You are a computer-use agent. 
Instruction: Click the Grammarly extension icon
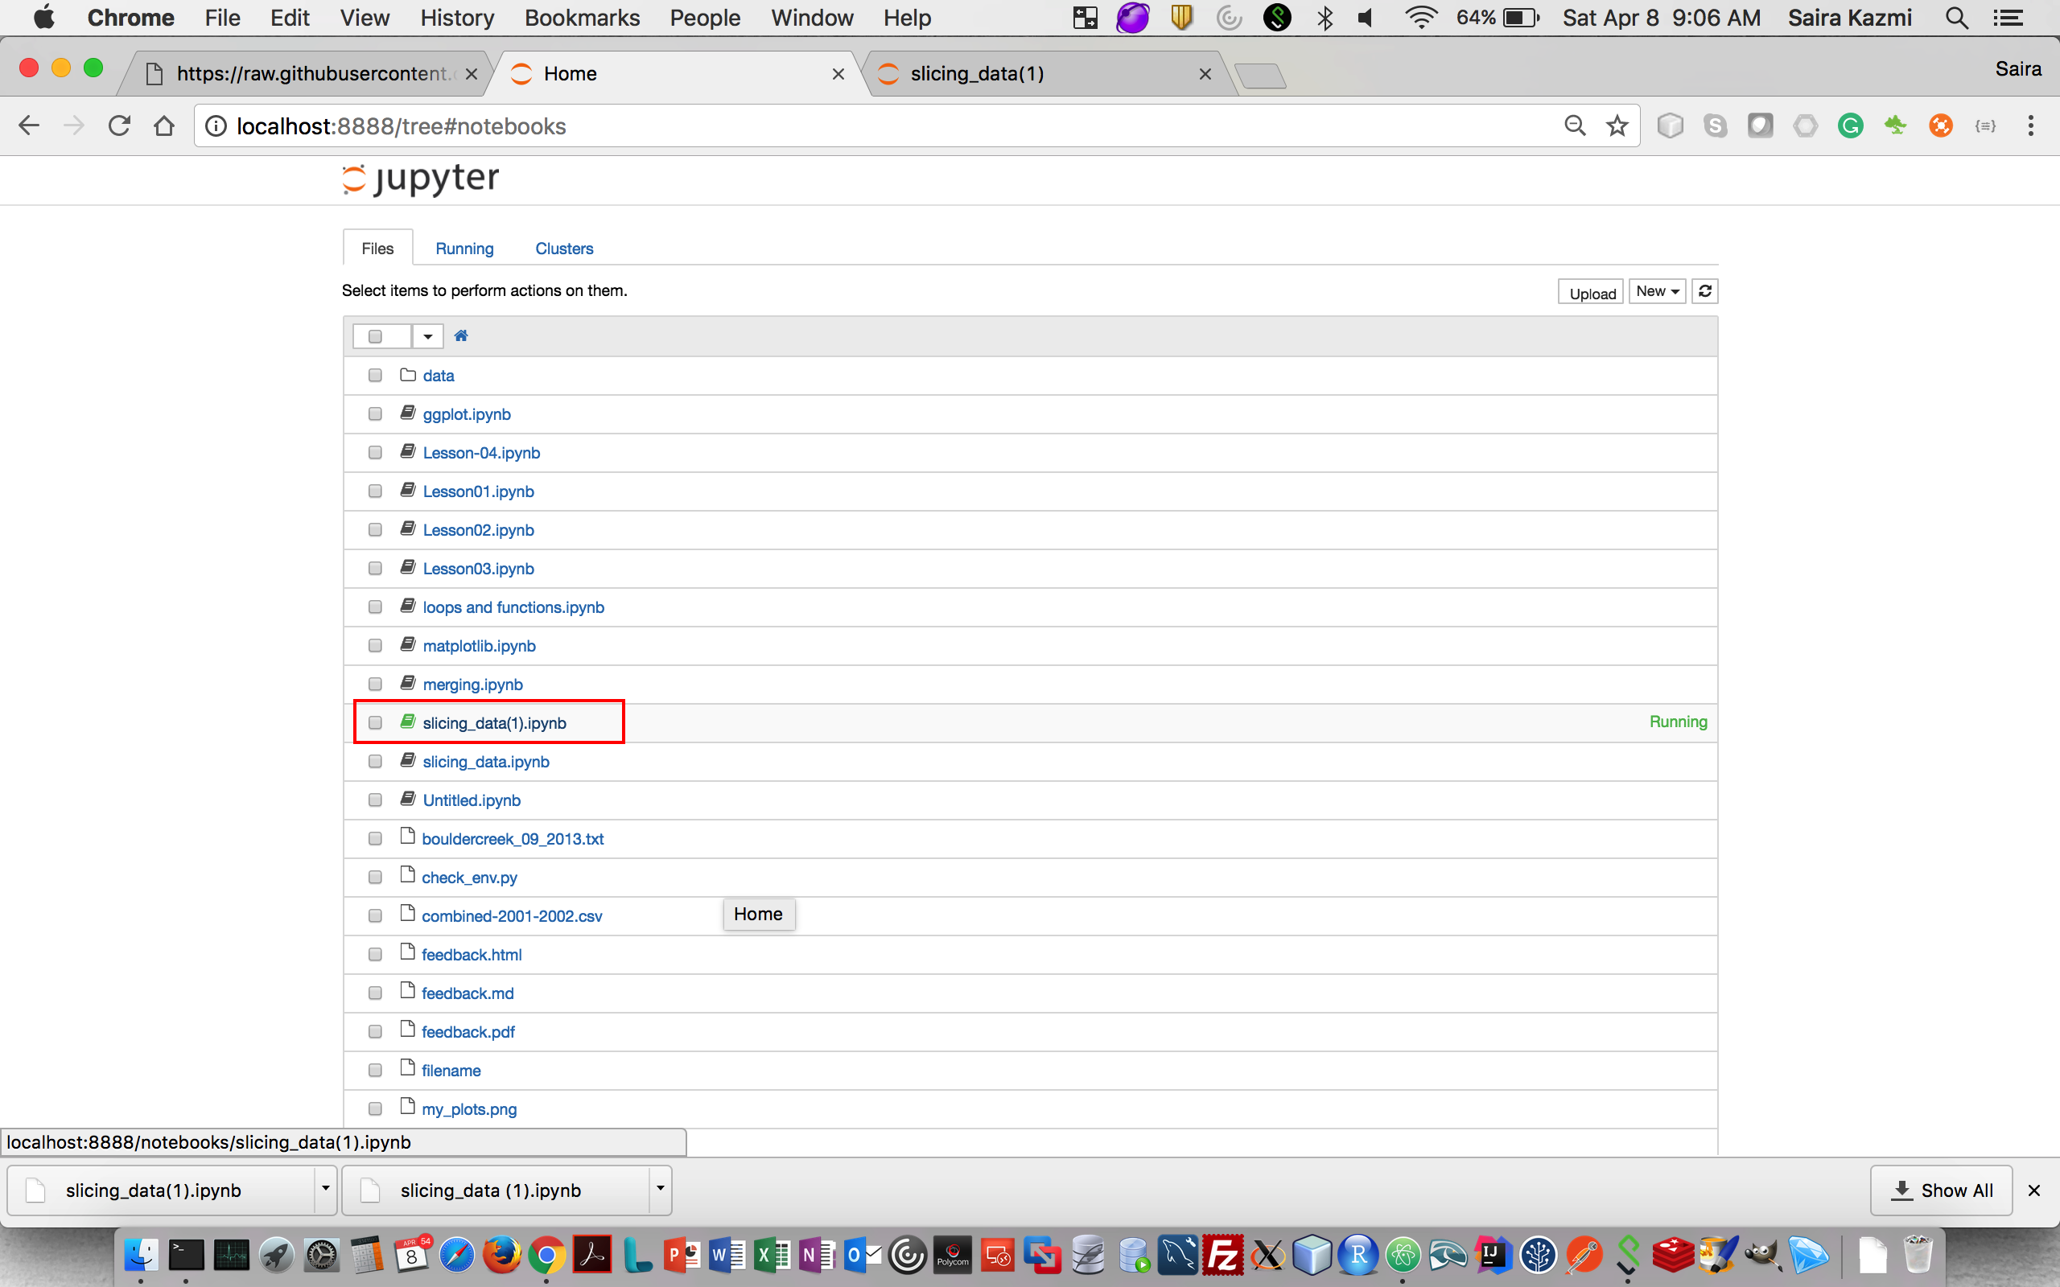tap(1850, 126)
